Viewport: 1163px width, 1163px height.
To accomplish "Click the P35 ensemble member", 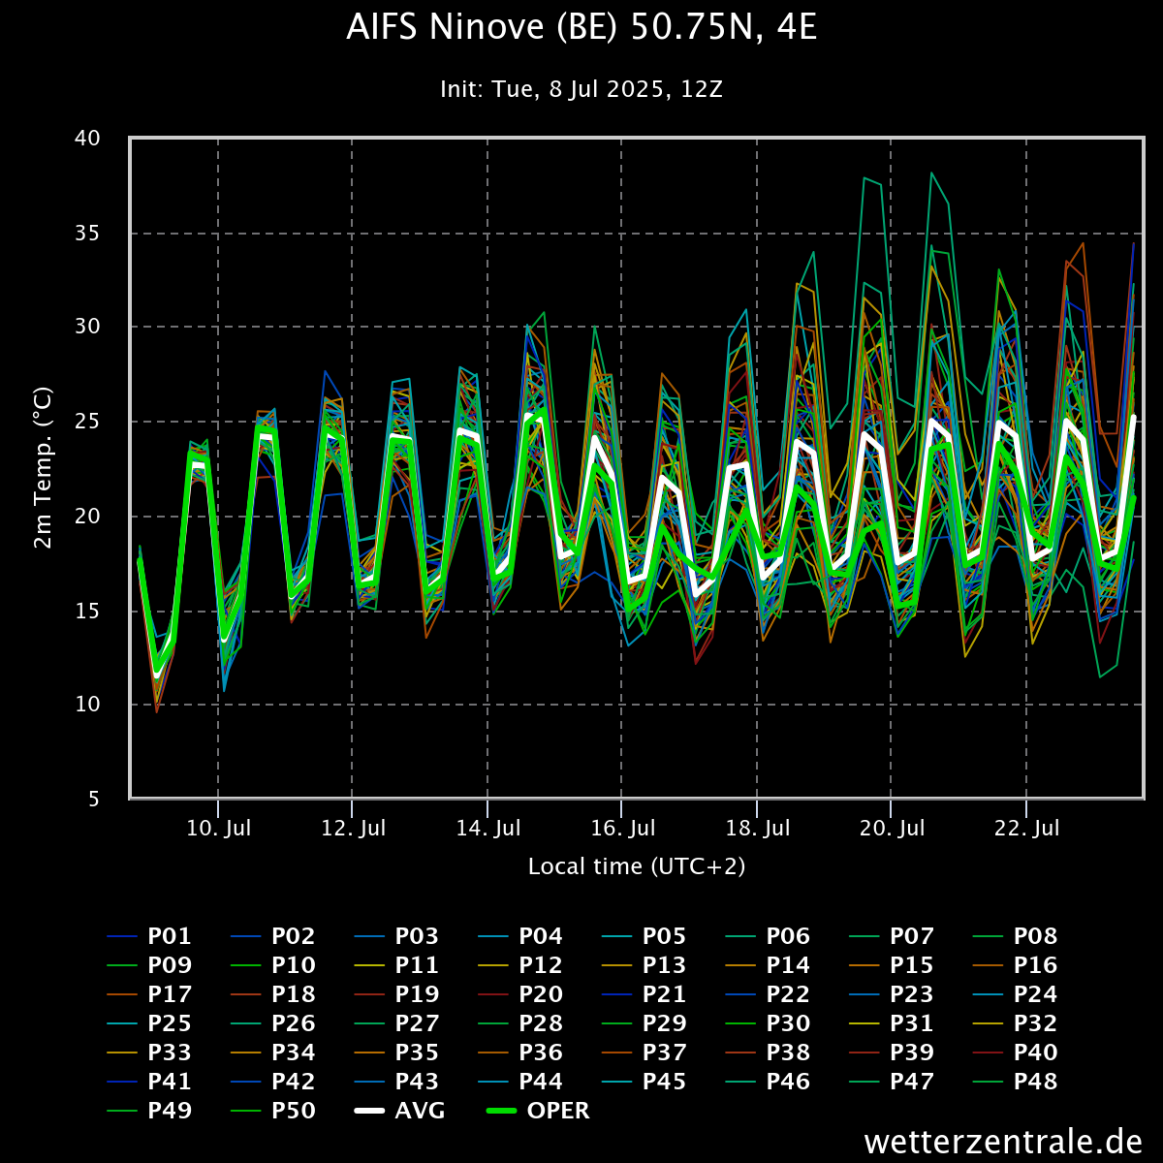I will pos(397,1053).
